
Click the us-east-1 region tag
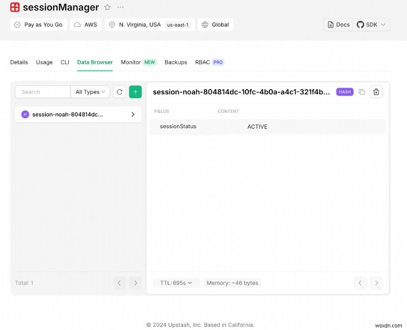[178, 25]
